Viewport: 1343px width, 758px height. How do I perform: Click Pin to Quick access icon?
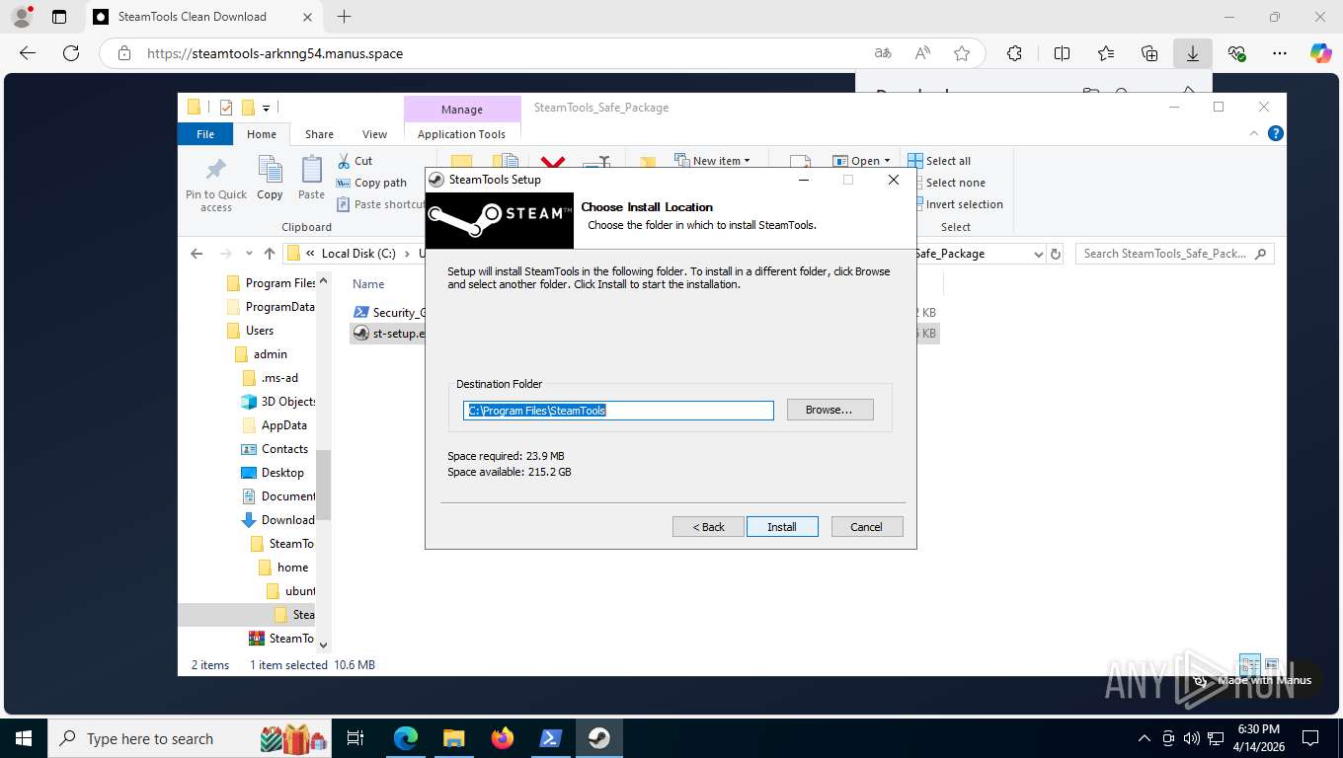pos(216,185)
